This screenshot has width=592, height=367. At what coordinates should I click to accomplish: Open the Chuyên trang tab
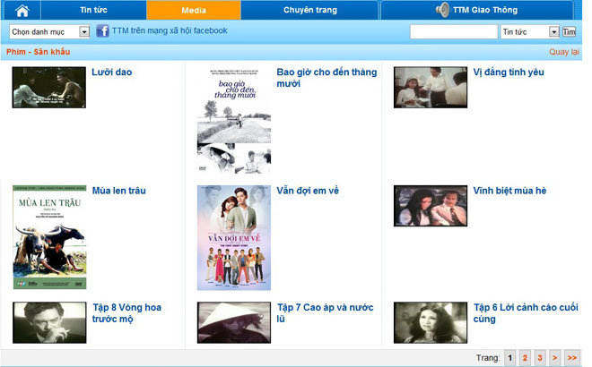310,10
